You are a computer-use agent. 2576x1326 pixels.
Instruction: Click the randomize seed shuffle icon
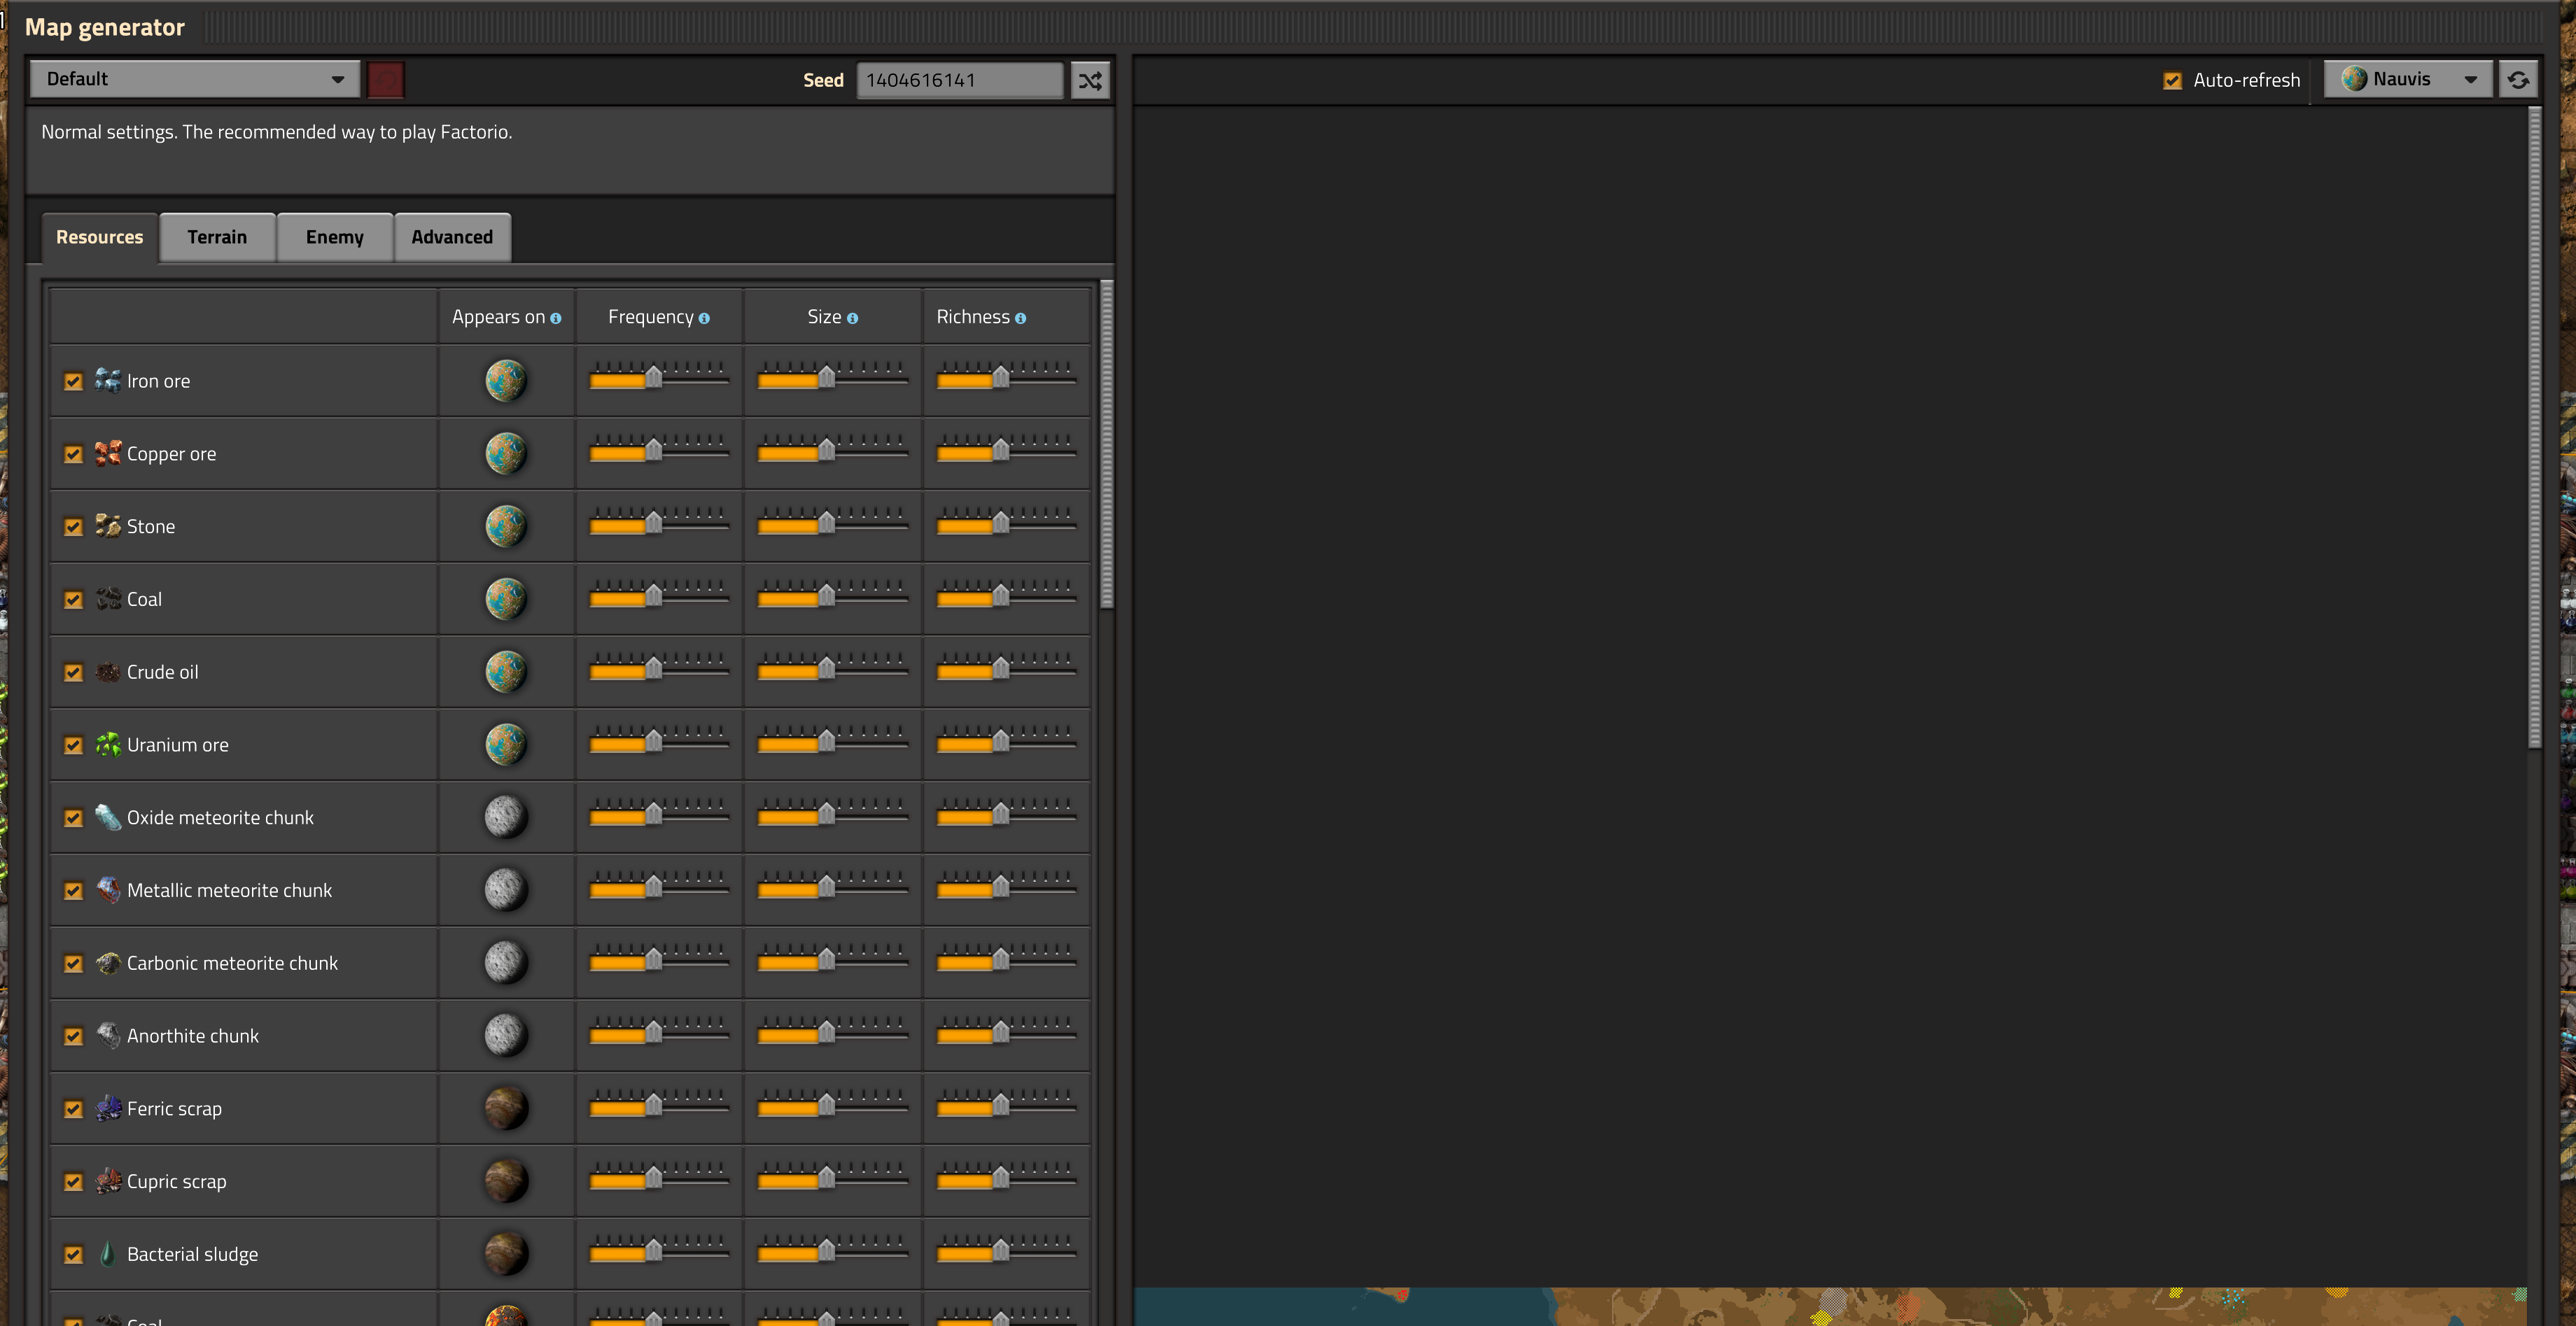(x=1090, y=81)
